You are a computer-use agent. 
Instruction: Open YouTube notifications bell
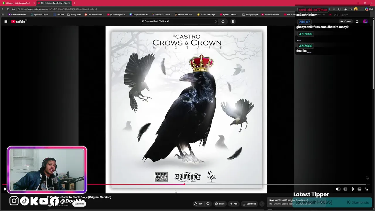pos(357,21)
